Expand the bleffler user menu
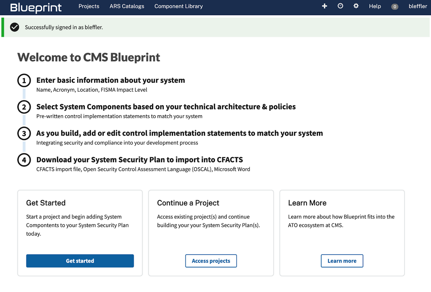This screenshot has height=292, width=431. [417, 6]
